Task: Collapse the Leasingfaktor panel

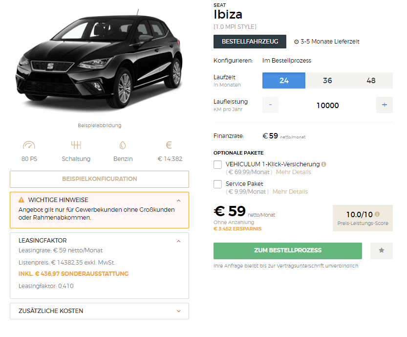Action: [179, 241]
